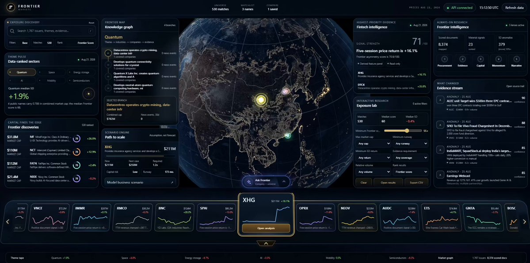Viewport: 530px width, 263px height.
Task: Open the Rank results dropdown
Action: (x=410, y=172)
